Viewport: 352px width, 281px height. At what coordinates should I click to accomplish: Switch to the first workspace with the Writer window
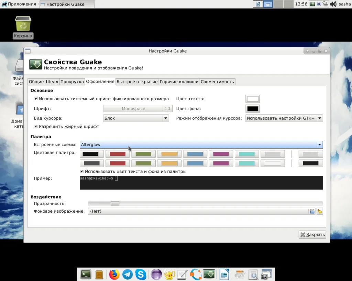tap(258, 4)
